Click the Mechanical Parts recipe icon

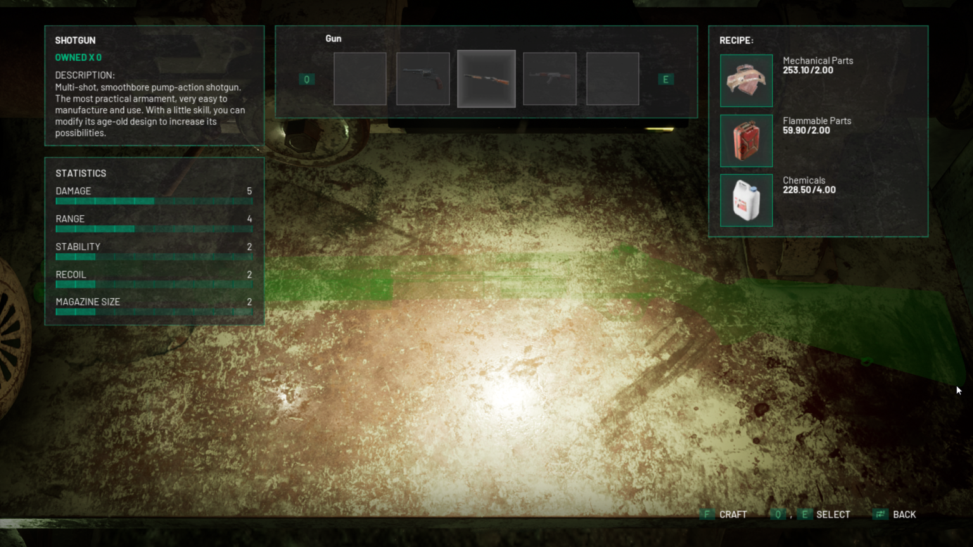tap(746, 80)
